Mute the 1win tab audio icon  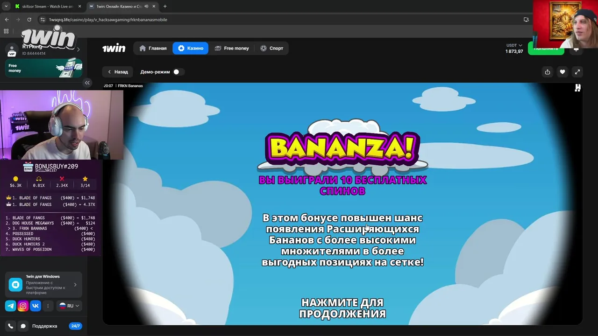[147, 7]
